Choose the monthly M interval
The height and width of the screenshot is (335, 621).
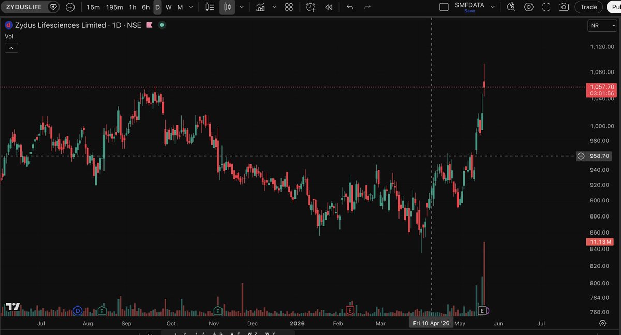180,7
